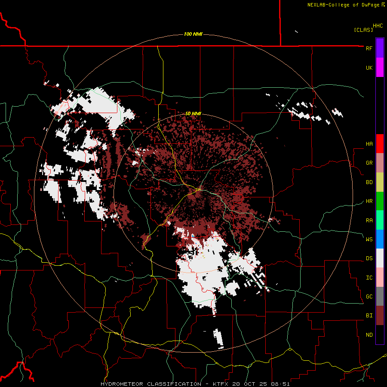Click the HHC product label

[378, 26]
